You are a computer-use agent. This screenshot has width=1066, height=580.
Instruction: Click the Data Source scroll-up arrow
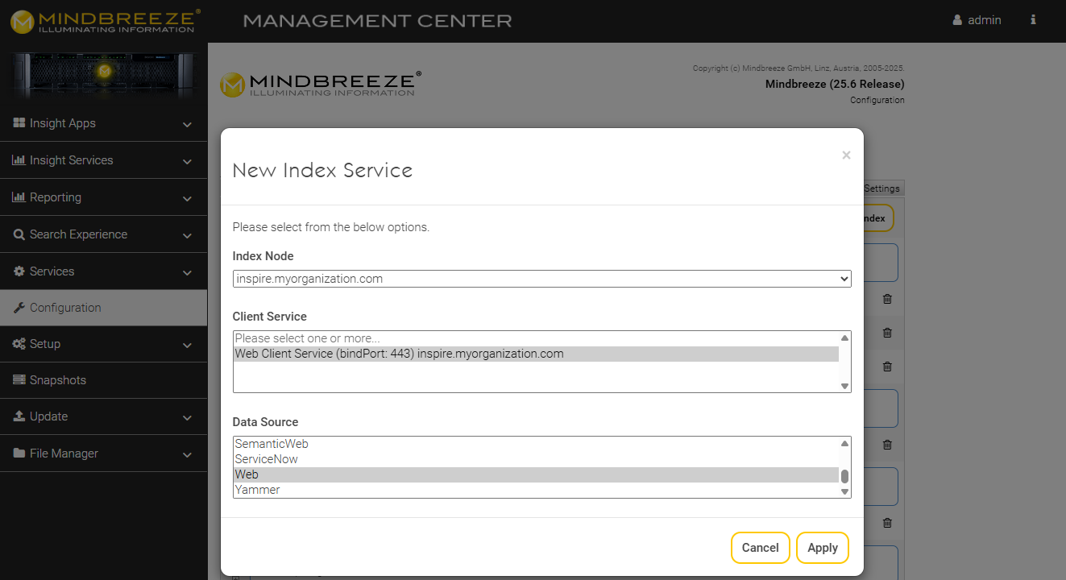click(x=844, y=443)
